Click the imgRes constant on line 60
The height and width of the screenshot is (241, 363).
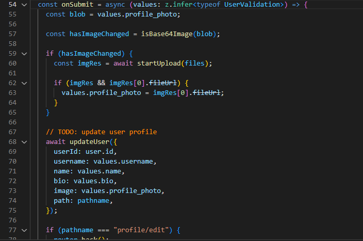[x=89, y=63]
